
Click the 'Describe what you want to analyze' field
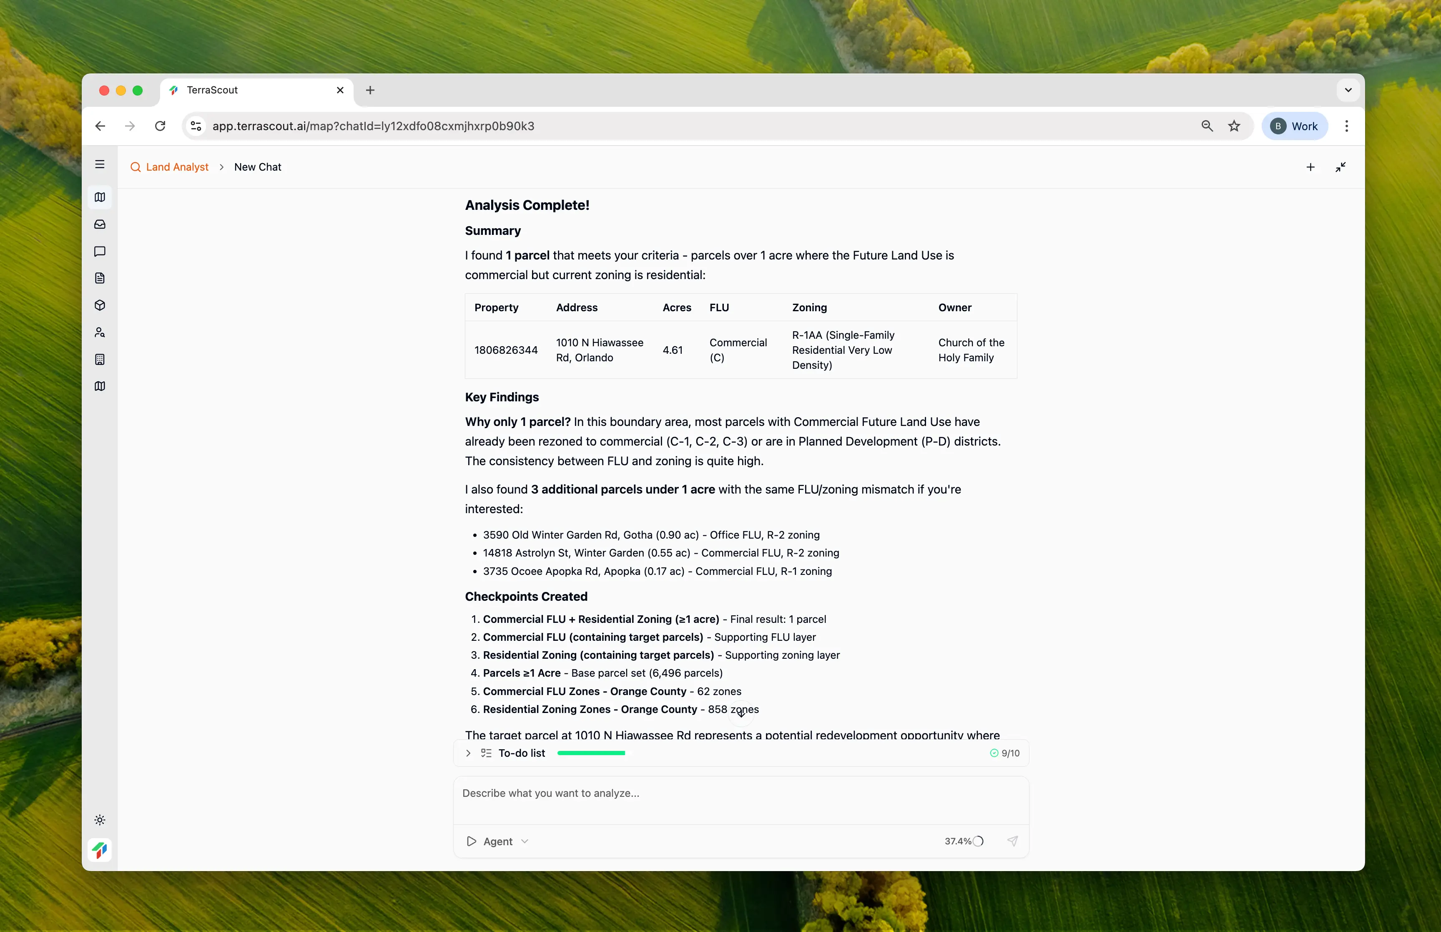(x=740, y=799)
